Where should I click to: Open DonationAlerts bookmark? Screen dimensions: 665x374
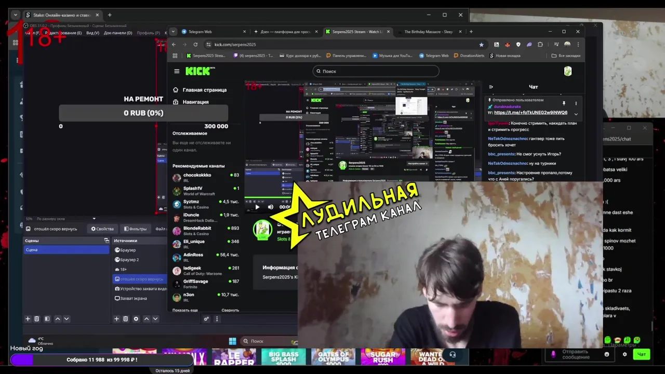click(x=469, y=56)
